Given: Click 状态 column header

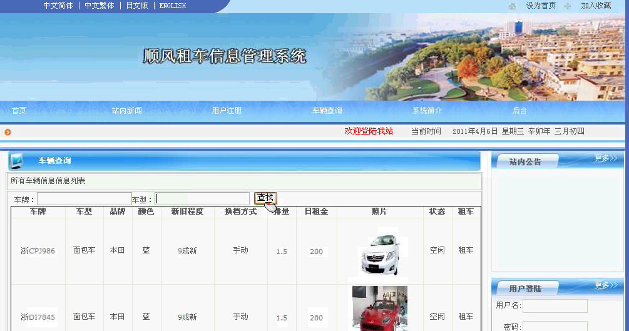Looking at the screenshot, I should (x=437, y=211).
